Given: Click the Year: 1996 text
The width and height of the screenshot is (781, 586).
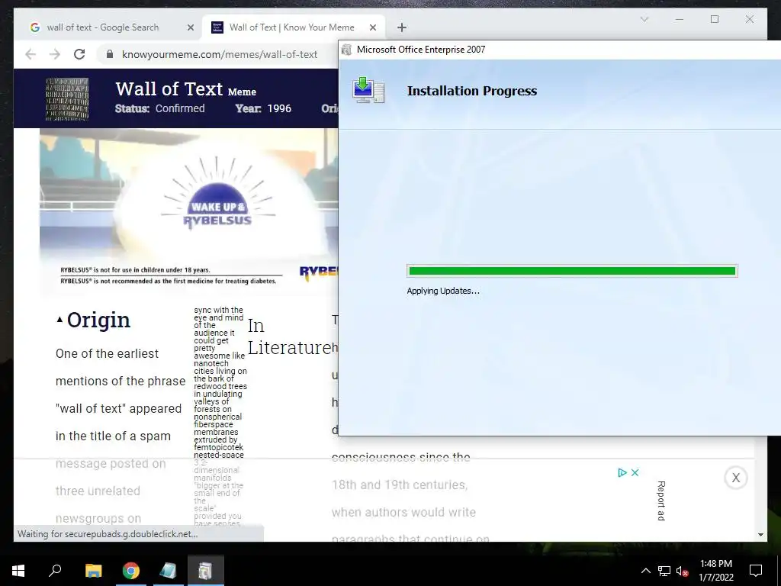Looking at the screenshot, I should click(x=263, y=108).
